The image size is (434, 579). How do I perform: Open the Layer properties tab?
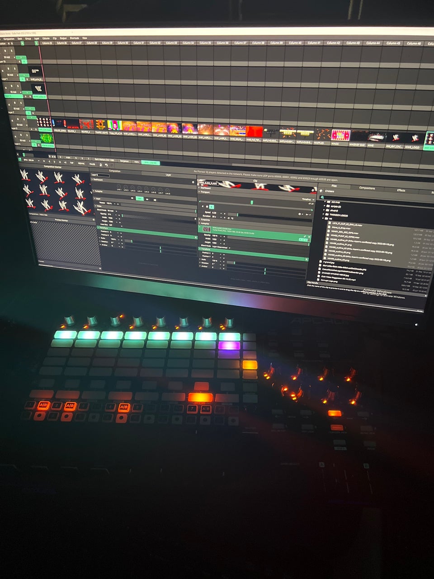pyautogui.click(x=168, y=175)
